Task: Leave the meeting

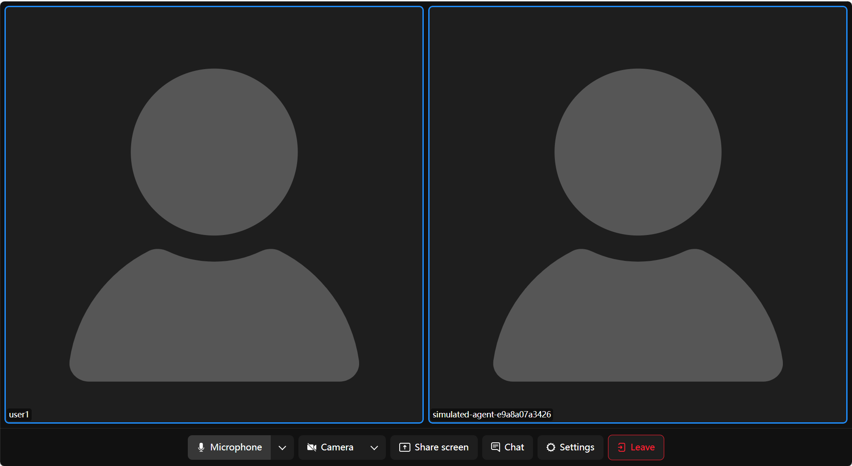Action: [636, 447]
